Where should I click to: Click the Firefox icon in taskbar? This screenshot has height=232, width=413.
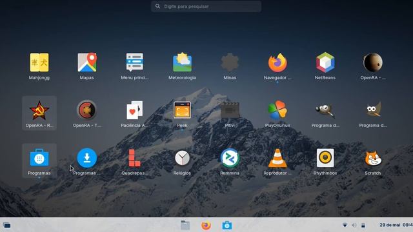206,226
